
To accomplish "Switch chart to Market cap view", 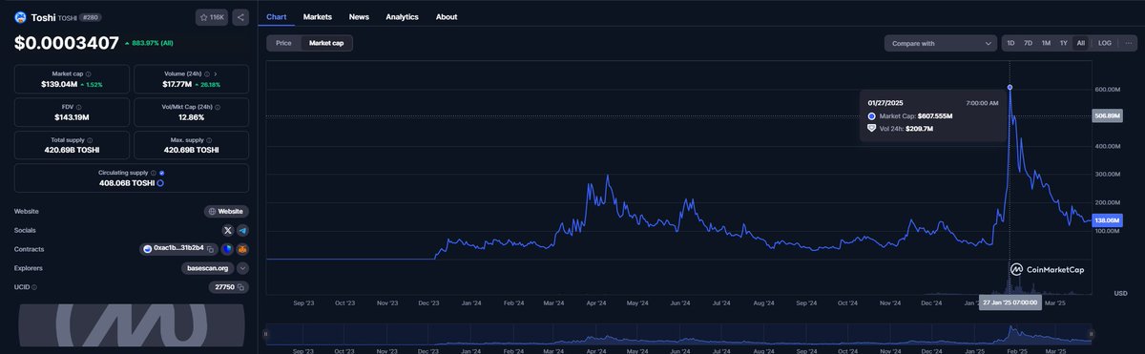I will pos(326,43).
